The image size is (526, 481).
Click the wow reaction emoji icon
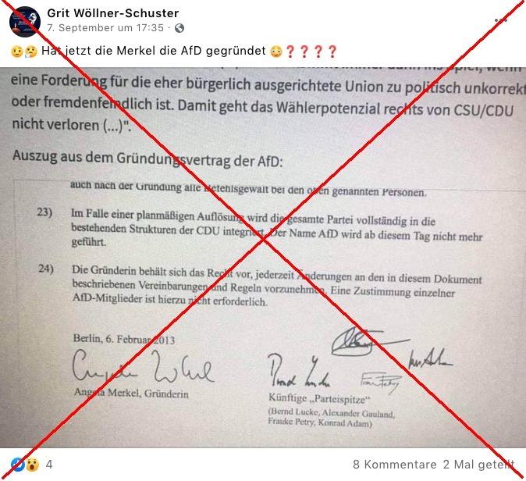point(32,465)
